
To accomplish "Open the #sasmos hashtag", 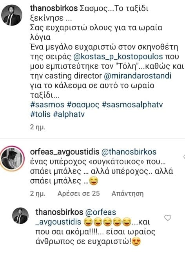I will [x=47, y=105].
